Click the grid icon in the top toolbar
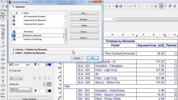Image resolution: width=178 pixels, height=100 pixels. (x=121, y=6)
